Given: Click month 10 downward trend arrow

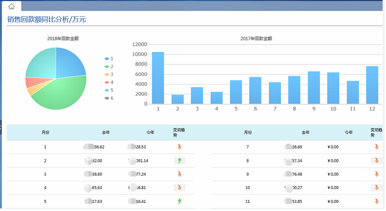Looking at the screenshot, I should (377, 188).
